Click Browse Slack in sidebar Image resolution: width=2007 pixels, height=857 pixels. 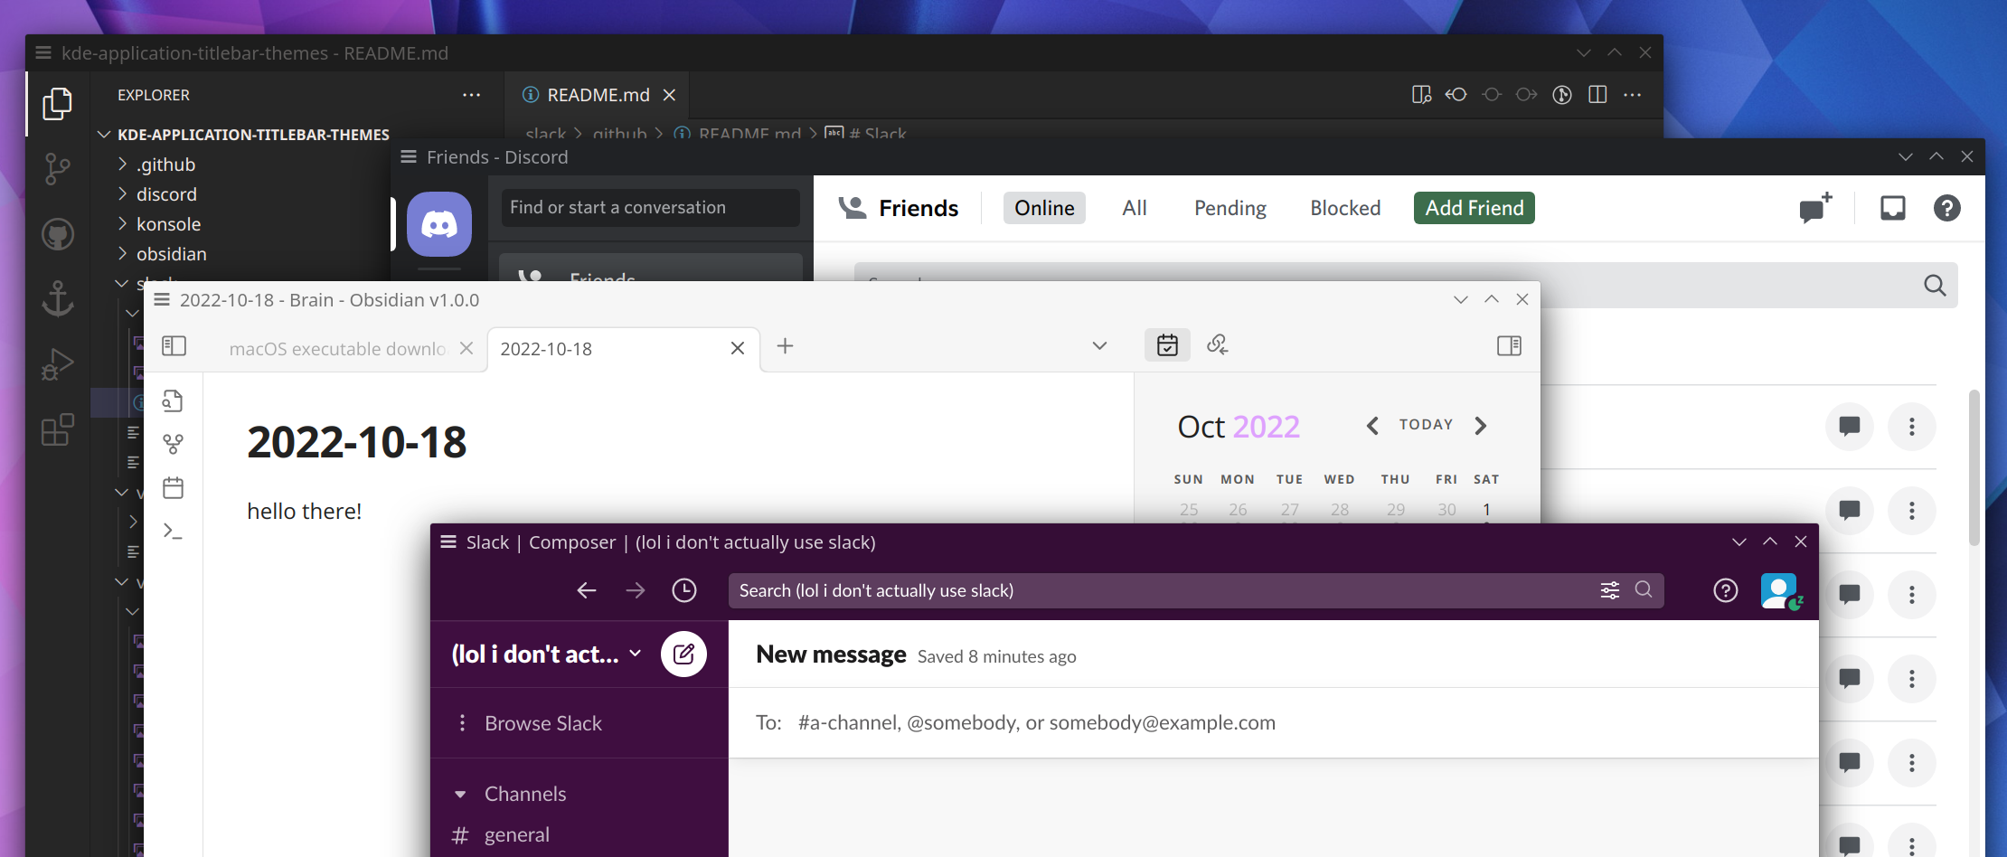(x=542, y=723)
